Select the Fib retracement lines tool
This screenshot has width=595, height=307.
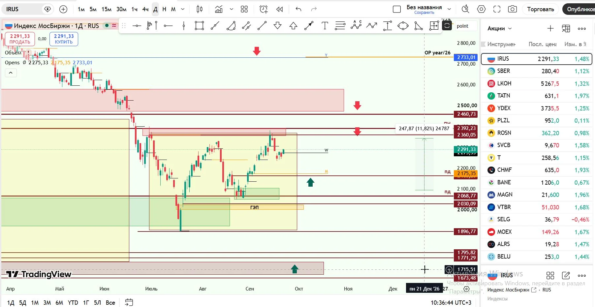coord(340,26)
